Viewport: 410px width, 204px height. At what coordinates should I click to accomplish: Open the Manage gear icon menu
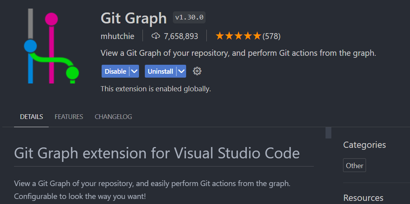click(x=197, y=71)
